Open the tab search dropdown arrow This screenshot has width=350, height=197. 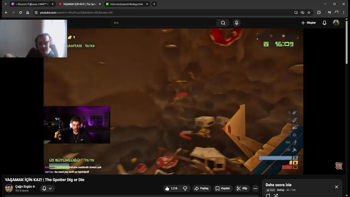pyautogui.click(x=6, y=4)
